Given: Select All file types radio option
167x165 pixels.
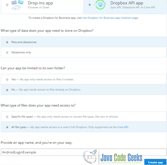Looking at the screenshot, I should 7,127.
